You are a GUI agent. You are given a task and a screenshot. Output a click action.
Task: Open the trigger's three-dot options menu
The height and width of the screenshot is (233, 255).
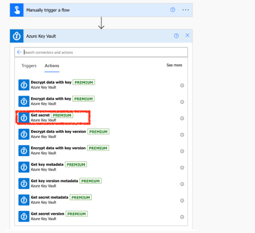186,10
